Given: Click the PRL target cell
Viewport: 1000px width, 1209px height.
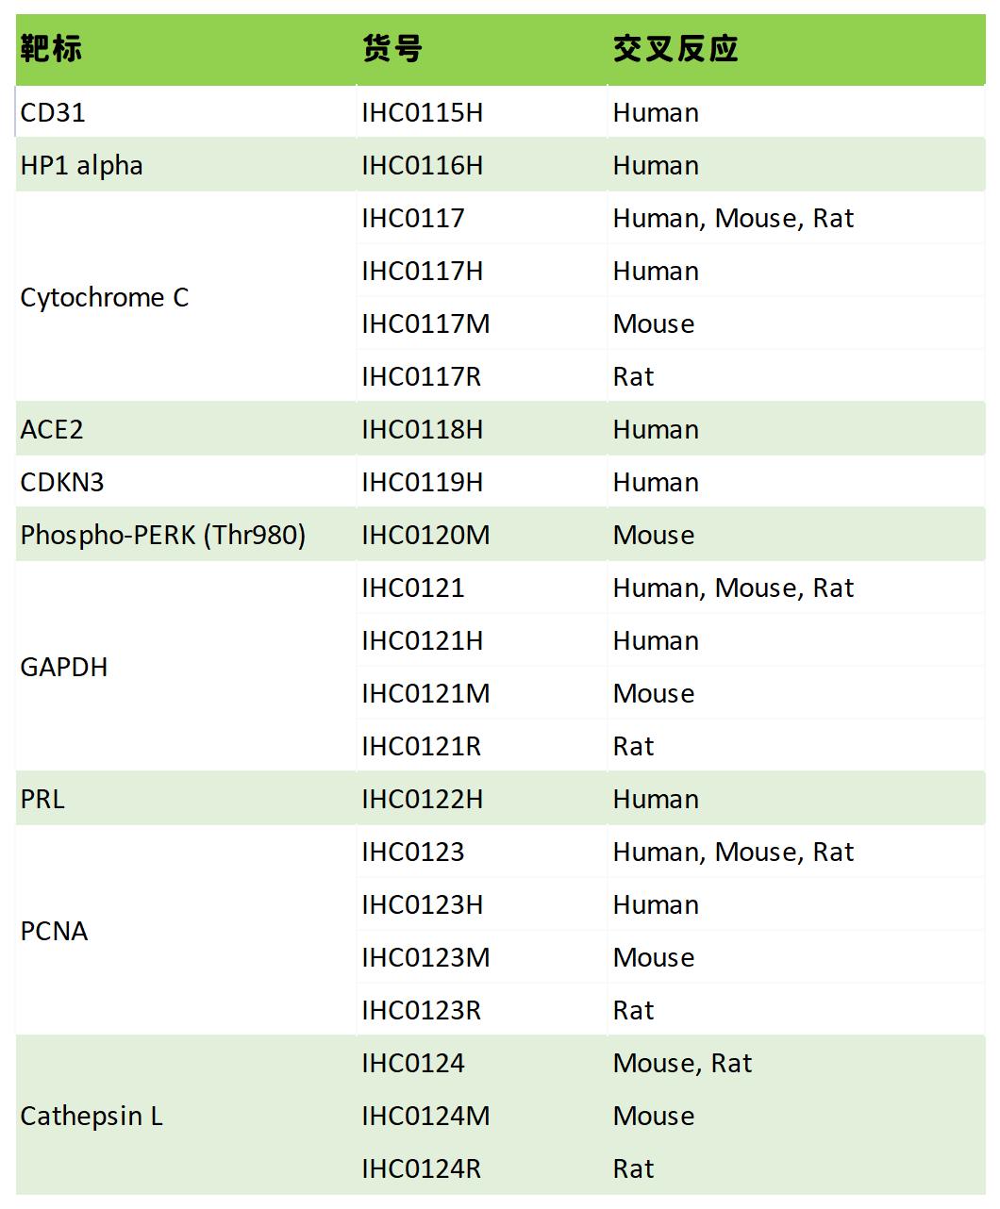Looking at the screenshot, I should click(x=42, y=800).
